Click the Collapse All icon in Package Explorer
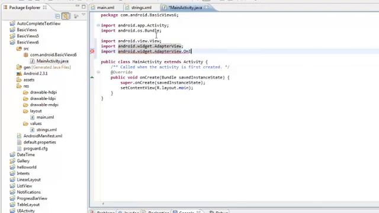This screenshot has width=379, height=213. (x=57, y=16)
